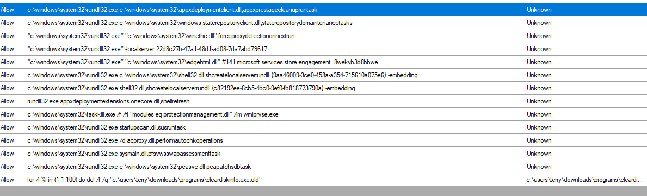The width and height of the screenshot is (647, 196).
Task: Click Allow beside startupscan.dll,susruntask
Action: coord(8,127)
